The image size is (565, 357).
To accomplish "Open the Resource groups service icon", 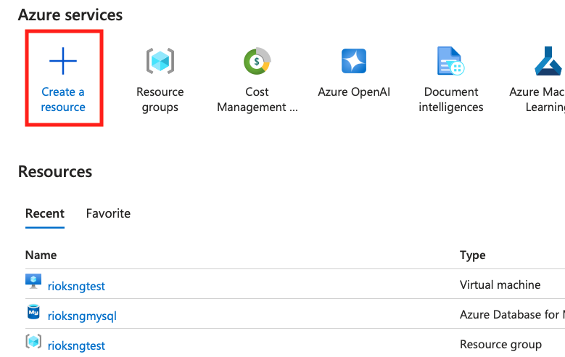I will point(160,61).
